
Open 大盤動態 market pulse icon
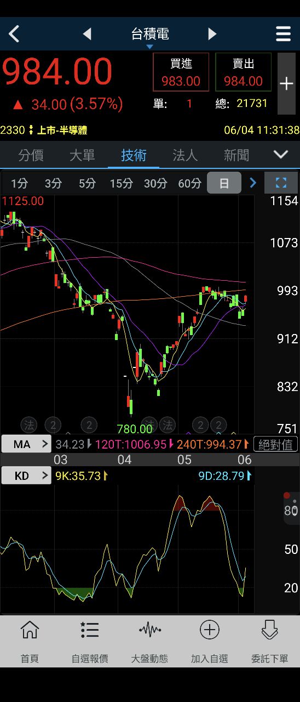(149, 641)
